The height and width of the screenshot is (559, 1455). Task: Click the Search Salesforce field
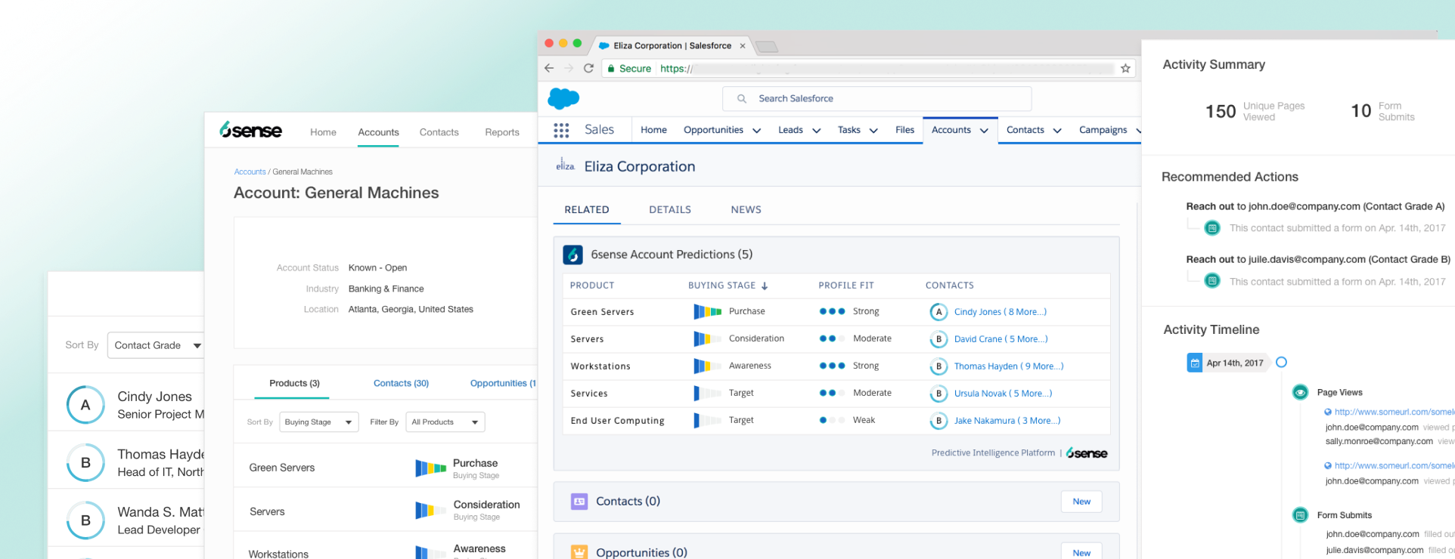[x=877, y=99]
